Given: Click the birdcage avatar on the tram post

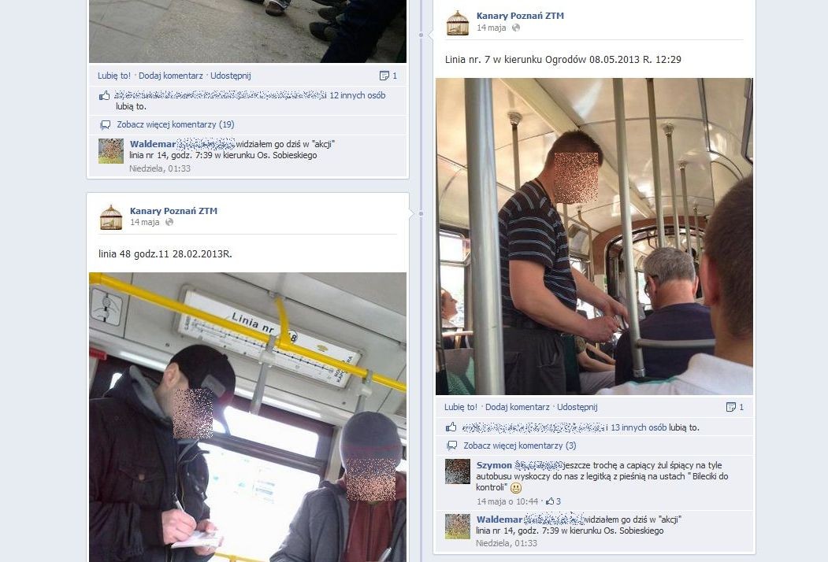Looking at the screenshot, I should pos(457,23).
